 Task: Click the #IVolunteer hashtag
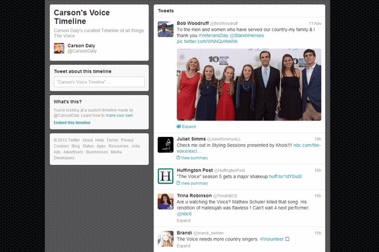coord(272,239)
